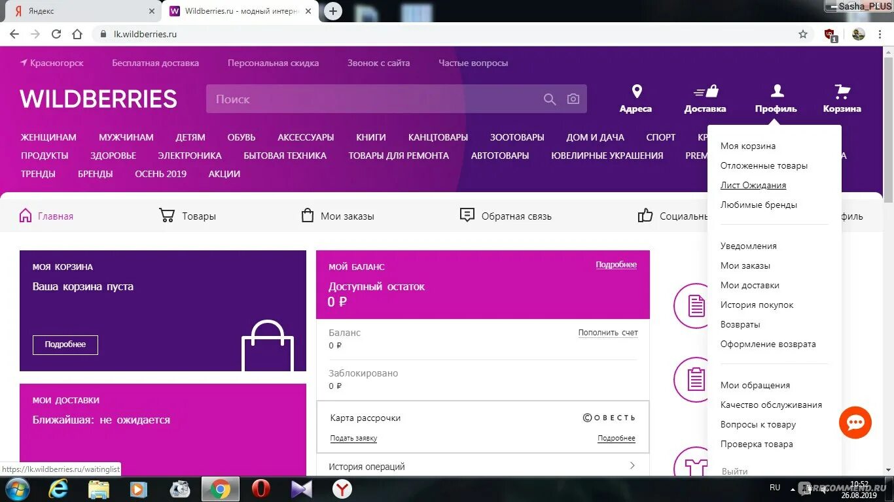894x502 pixels.
Task: Open ЭЛЕКТРОНИКА category menu
Action: click(x=190, y=156)
